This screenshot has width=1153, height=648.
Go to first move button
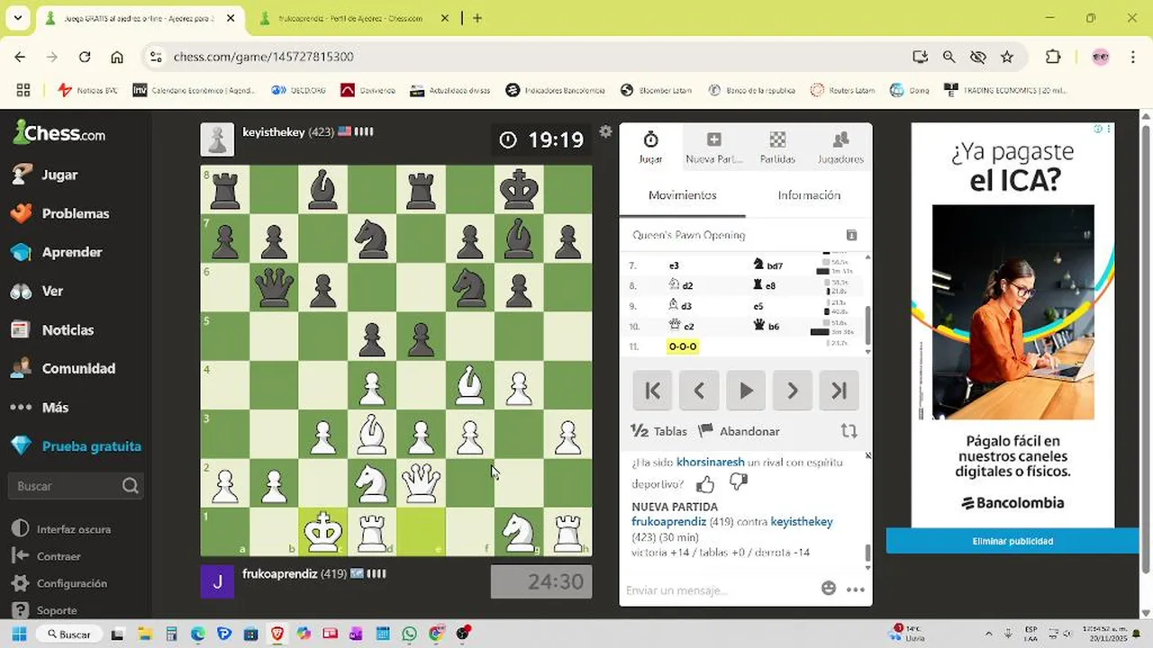click(652, 391)
